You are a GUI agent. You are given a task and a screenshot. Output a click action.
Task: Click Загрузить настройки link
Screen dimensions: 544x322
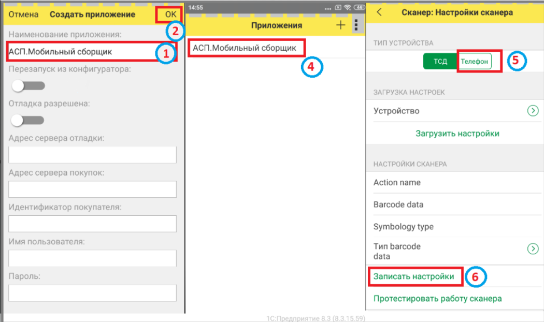click(457, 134)
